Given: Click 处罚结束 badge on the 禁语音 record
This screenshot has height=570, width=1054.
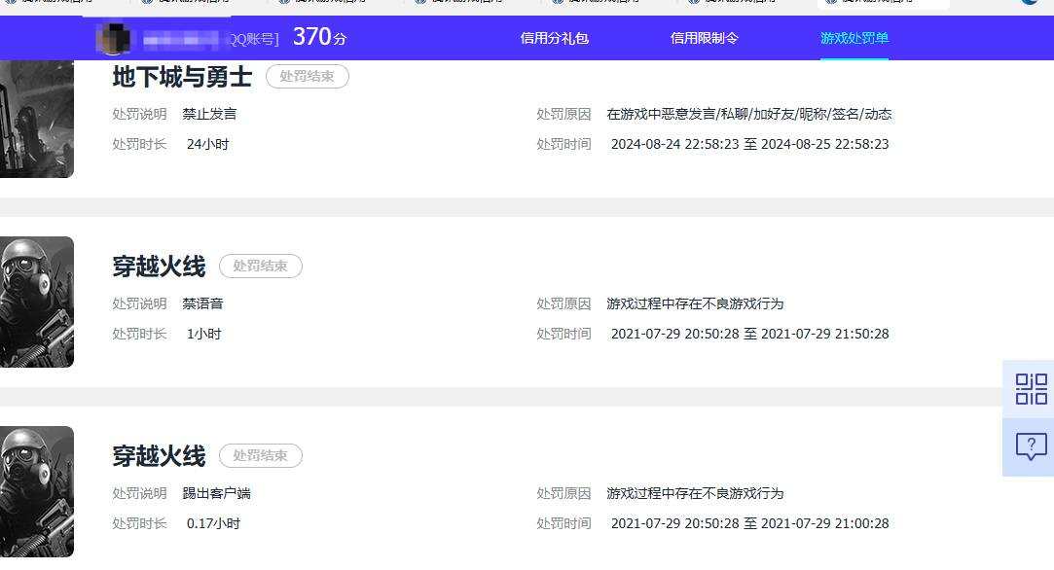Looking at the screenshot, I should pos(261,266).
